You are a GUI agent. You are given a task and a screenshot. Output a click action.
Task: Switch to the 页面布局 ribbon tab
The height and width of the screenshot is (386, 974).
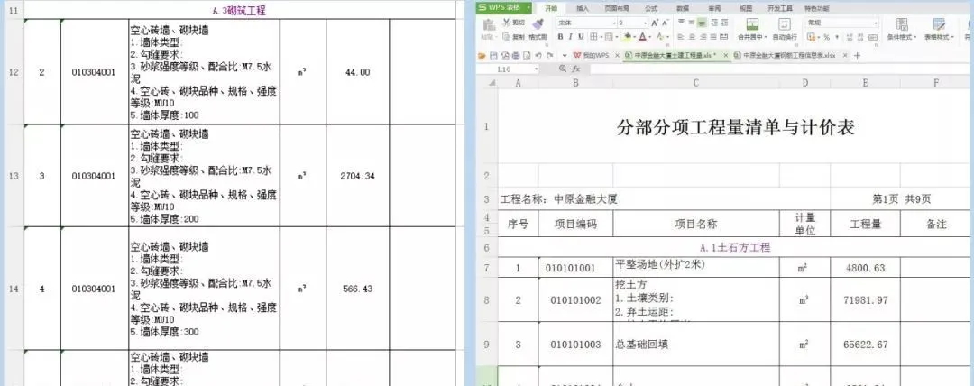(x=617, y=8)
